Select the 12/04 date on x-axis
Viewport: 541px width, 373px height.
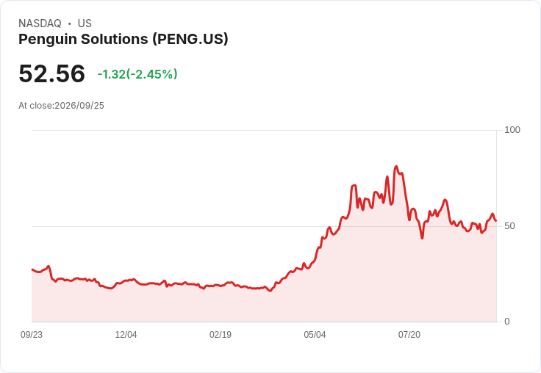126,335
